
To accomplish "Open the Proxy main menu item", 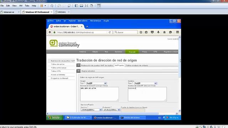I will (145, 52).
